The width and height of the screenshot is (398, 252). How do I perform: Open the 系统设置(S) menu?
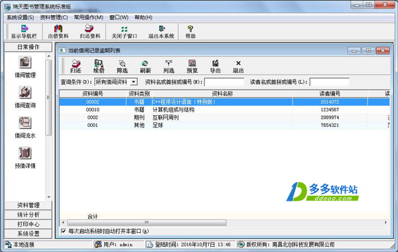21,17
